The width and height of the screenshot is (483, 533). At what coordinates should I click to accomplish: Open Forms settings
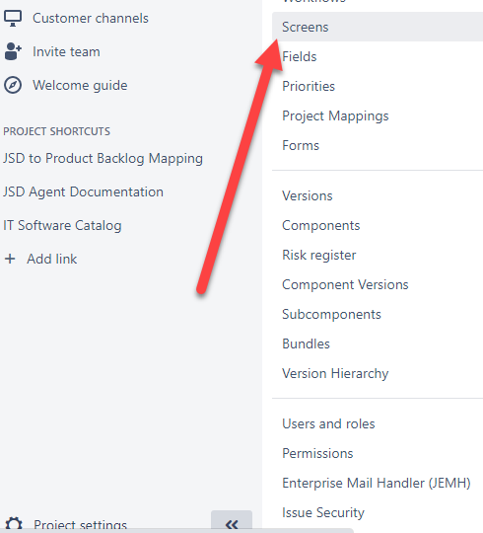click(301, 145)
